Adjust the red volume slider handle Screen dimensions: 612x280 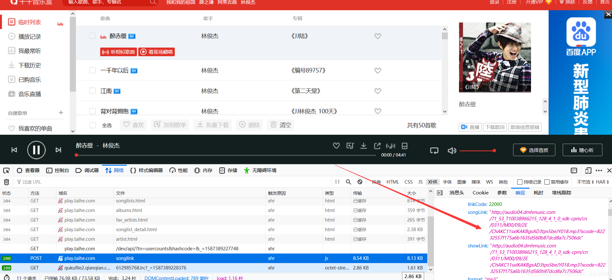click(x=494, y=150)
